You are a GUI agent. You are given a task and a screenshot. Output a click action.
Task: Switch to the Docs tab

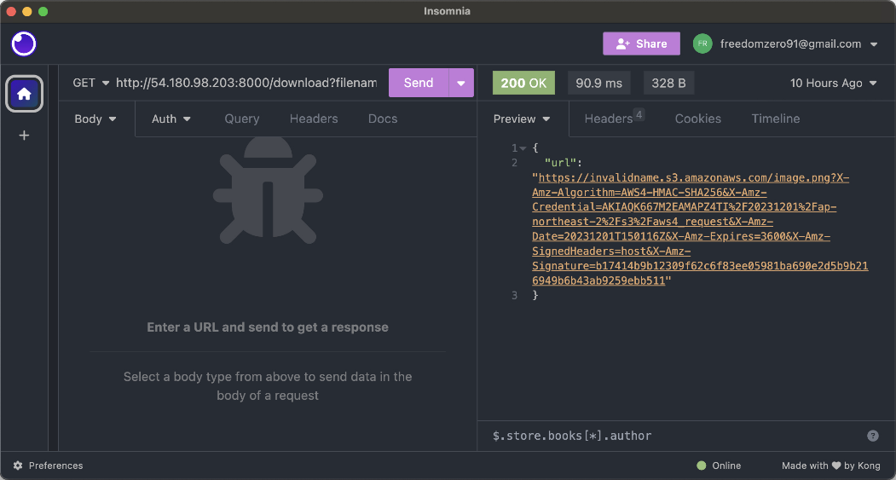point(383,119)
